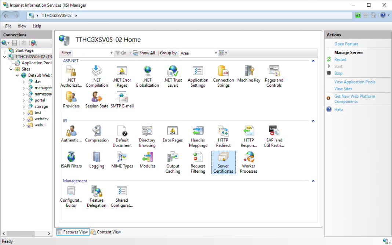Screen dimensions: 392x245
Task: Open Connection Strings feature
Action: point(224,76)
